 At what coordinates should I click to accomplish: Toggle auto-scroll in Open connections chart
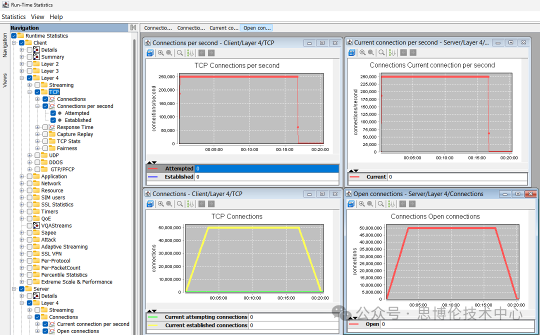pyautogui.click(x=391, y=204)
